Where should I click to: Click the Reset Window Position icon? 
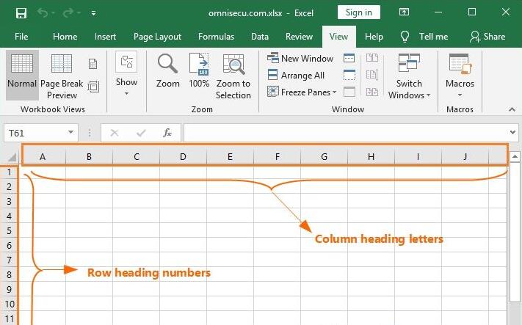point(371,92)
